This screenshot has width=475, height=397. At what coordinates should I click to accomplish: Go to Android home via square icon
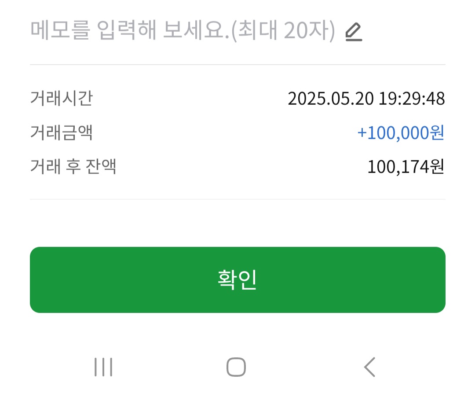[x=236, y=367]
